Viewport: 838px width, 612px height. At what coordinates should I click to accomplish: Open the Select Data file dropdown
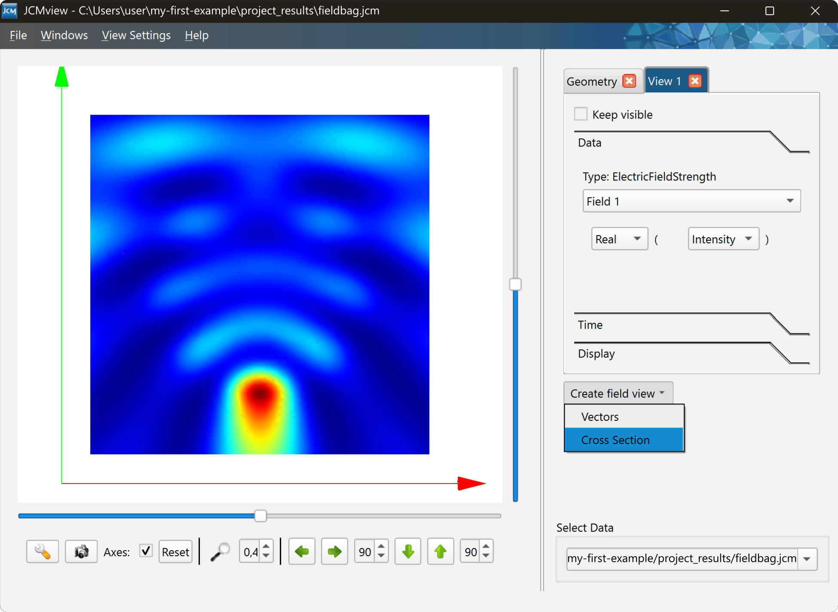coord(807,559)
